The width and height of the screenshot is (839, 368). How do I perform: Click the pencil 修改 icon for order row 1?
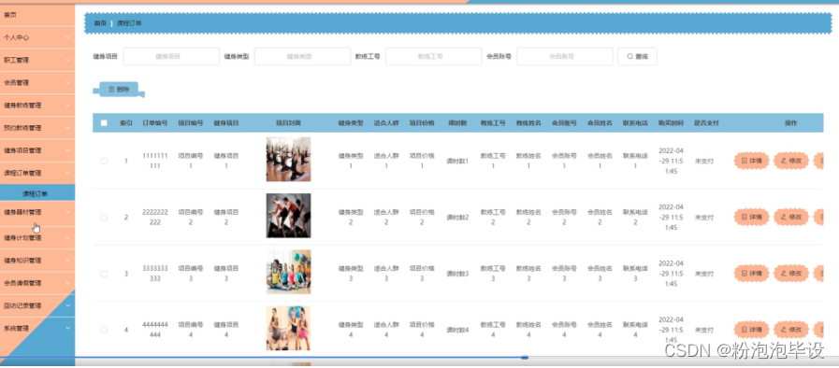coord(784,161)
